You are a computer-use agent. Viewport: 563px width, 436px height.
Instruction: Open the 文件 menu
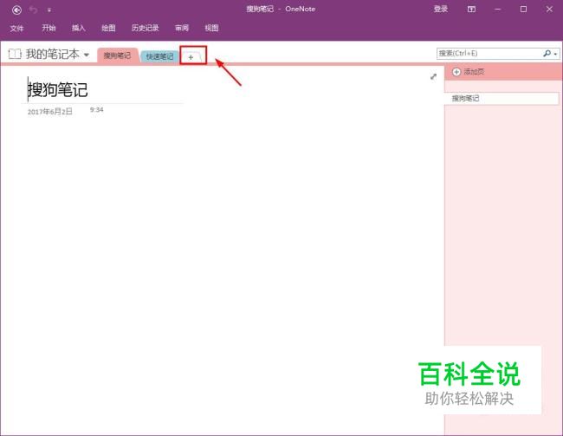[16, 28]
